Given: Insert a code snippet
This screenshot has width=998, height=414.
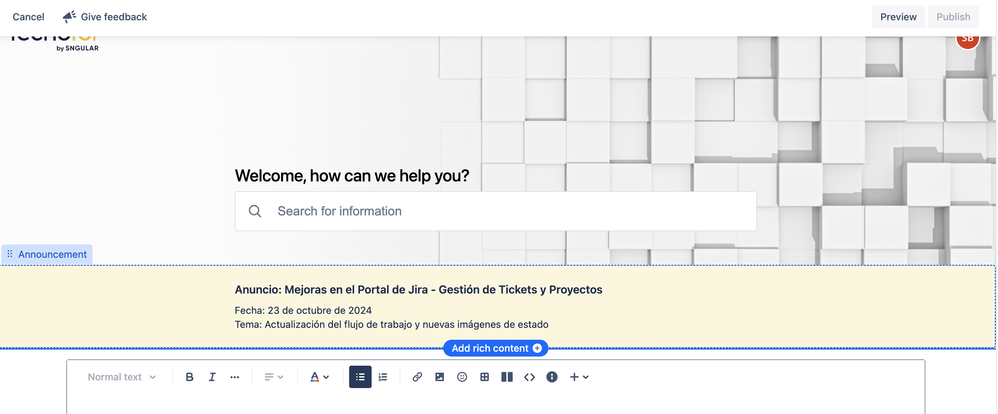Looking at the screenshot, I should click(x=529, y=377).
